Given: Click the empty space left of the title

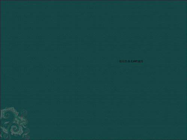Looking at the screenshot, I should coord(75,61).
